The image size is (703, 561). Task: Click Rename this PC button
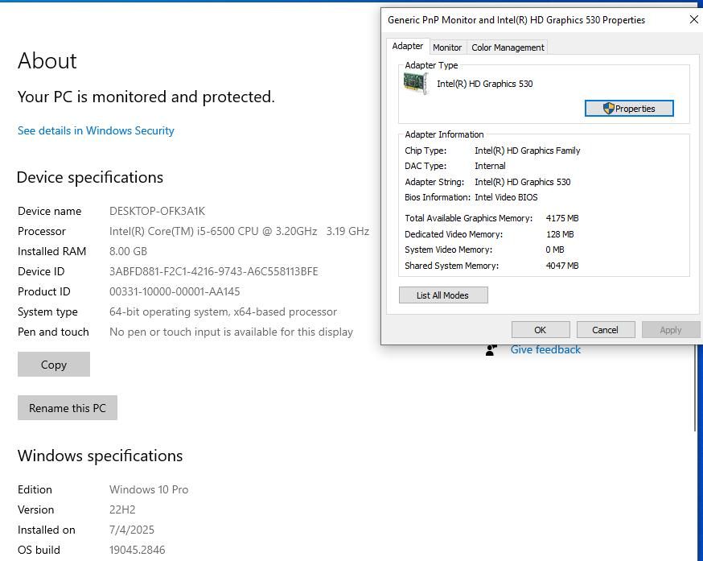pos(68,408)
